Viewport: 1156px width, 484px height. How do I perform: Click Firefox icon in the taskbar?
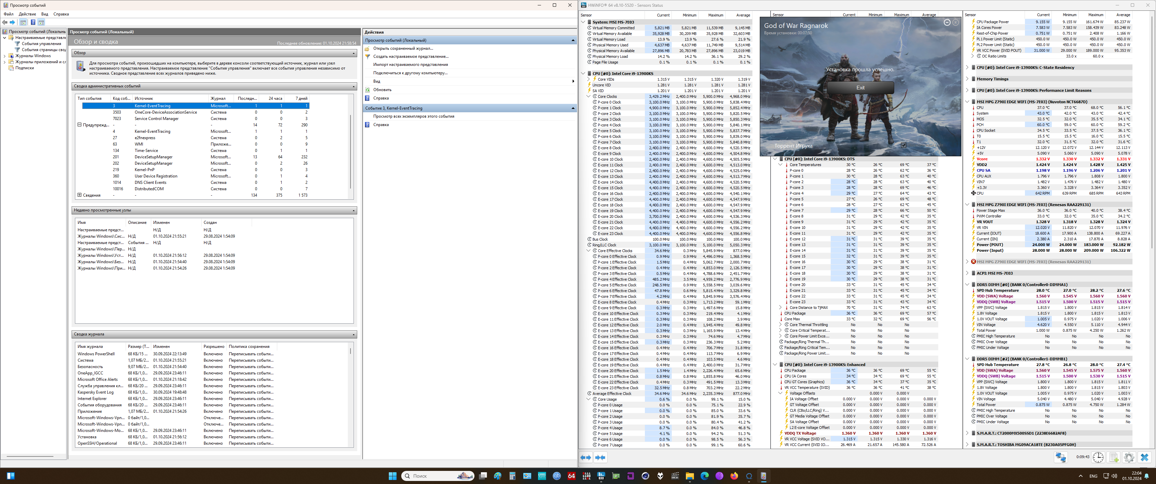(x=734, y=476)
